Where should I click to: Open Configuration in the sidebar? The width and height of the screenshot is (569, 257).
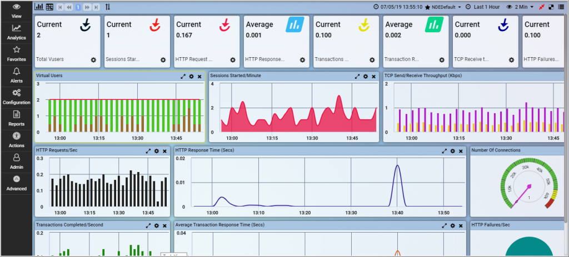tap(16, 97)
